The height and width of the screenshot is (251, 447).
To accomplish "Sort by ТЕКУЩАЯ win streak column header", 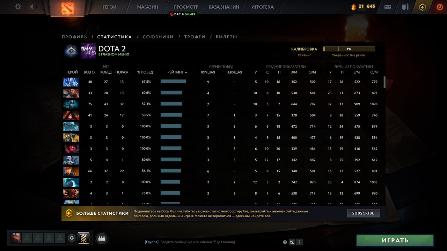I will point(234,72).
